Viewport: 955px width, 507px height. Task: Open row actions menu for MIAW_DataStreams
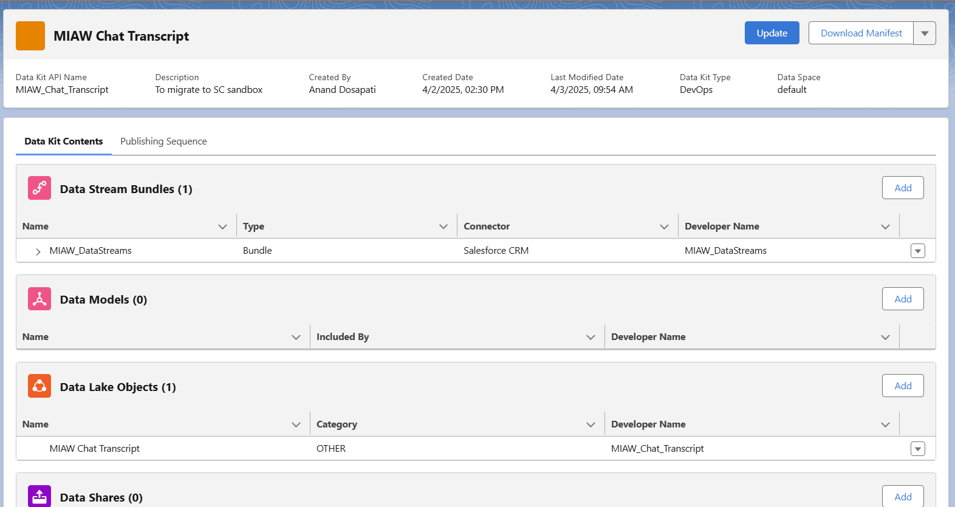[917, 251]
